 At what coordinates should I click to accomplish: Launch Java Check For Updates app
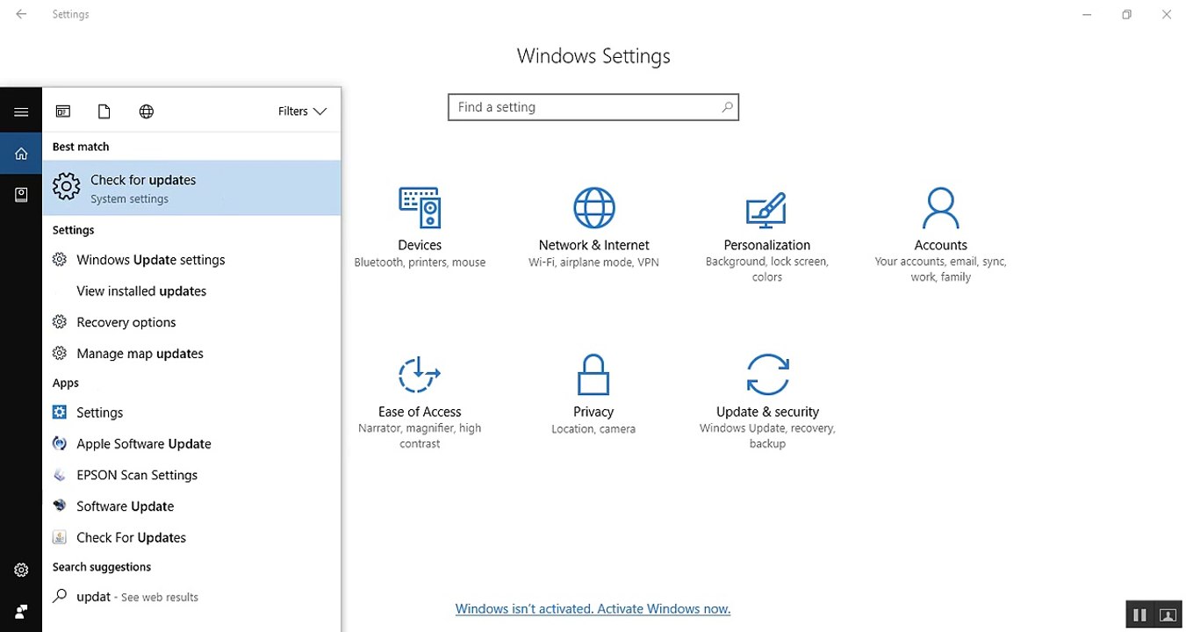pyautogui.click(x=191, y=537)
